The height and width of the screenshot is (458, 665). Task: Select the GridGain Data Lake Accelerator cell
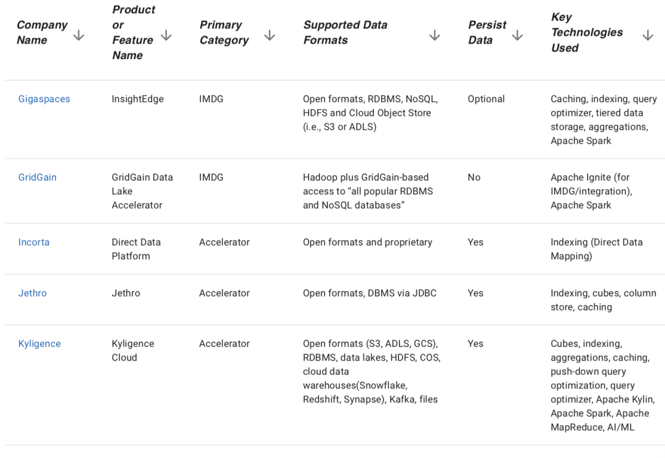click(142, 191)
